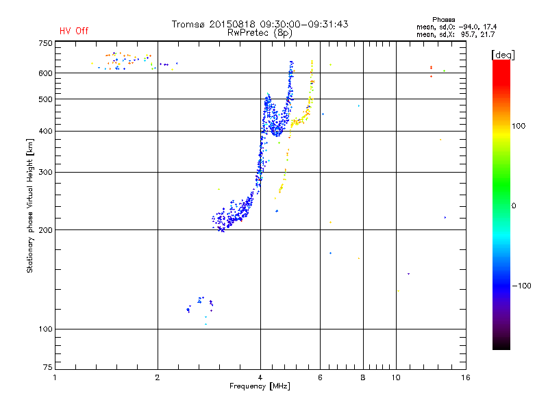Viewport: 548px width, 411px height.
Task: Click the '-100' colorbar tick label
Action: (x=521, y=286)
